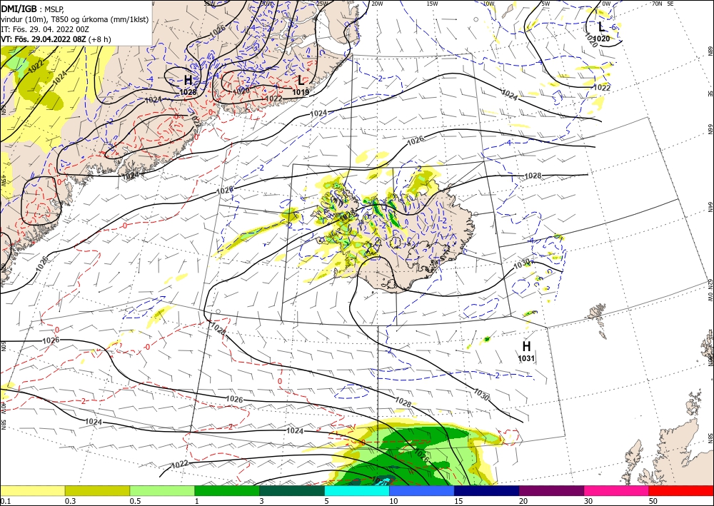Click the '1019' pressure value text
The width and height of the screenshot is (714, 506).
301,92
